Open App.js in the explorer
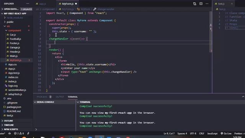 (x=11, y=69)
